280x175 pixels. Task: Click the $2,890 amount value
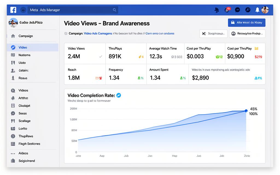pos(200,78)
